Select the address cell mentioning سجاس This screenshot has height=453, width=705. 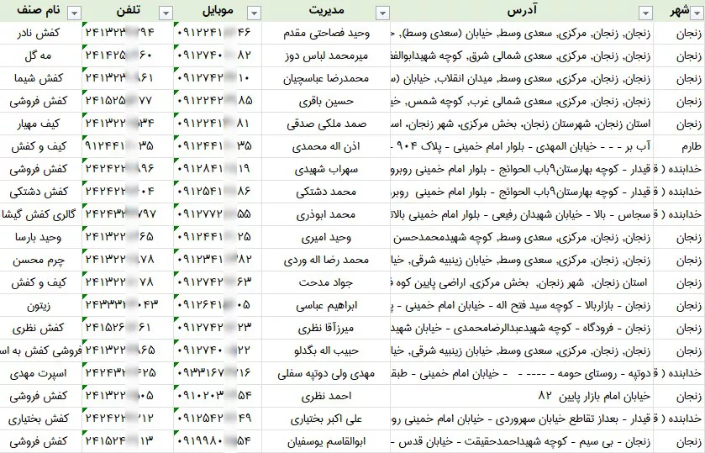click(x=522, y=214)
